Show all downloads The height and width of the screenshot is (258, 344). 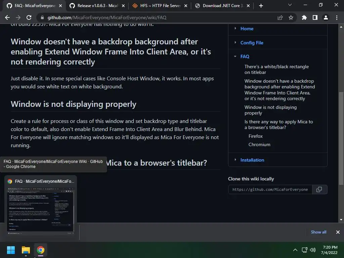click(318, 232)
